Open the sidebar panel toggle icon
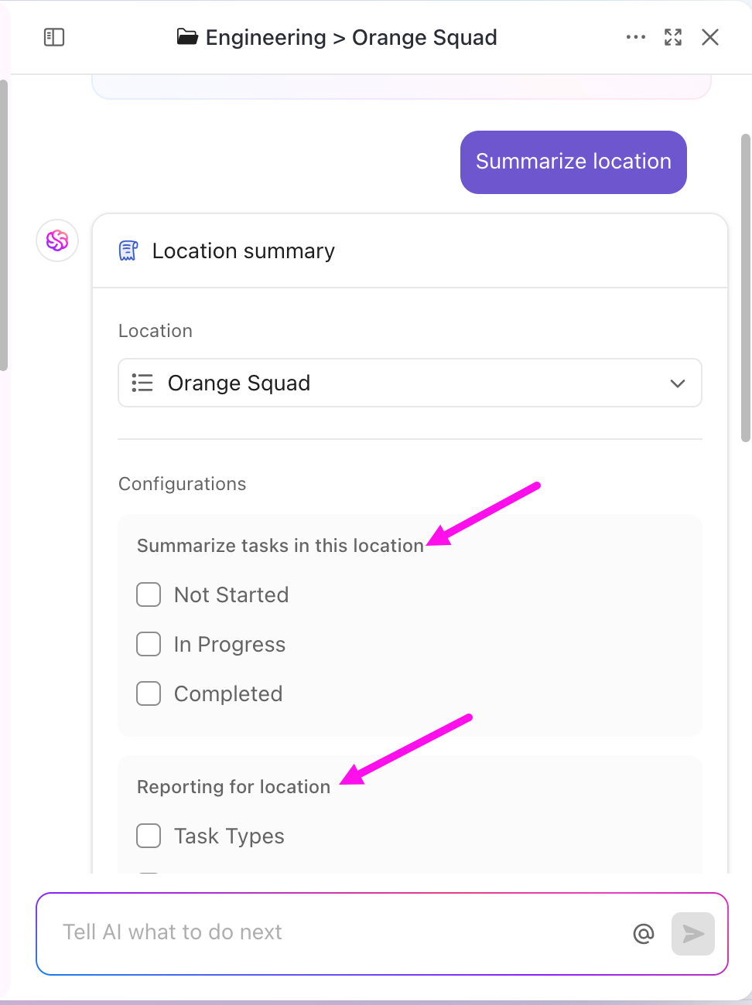Screen dimensions: 752x1005 pos(53,37)
